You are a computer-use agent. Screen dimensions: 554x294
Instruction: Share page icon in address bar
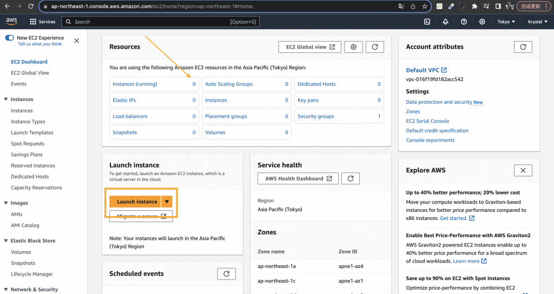click(x=413, y=6)
